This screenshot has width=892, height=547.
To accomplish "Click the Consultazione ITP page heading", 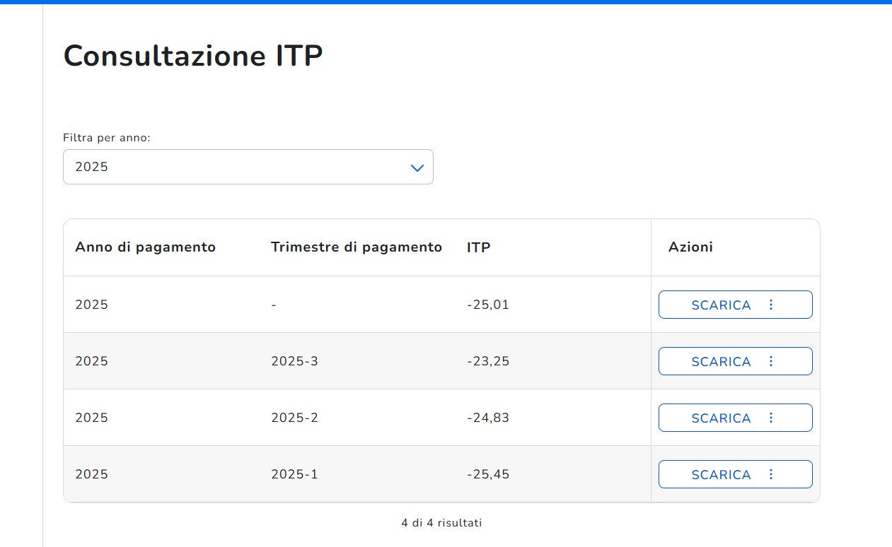I will (193, 56).
